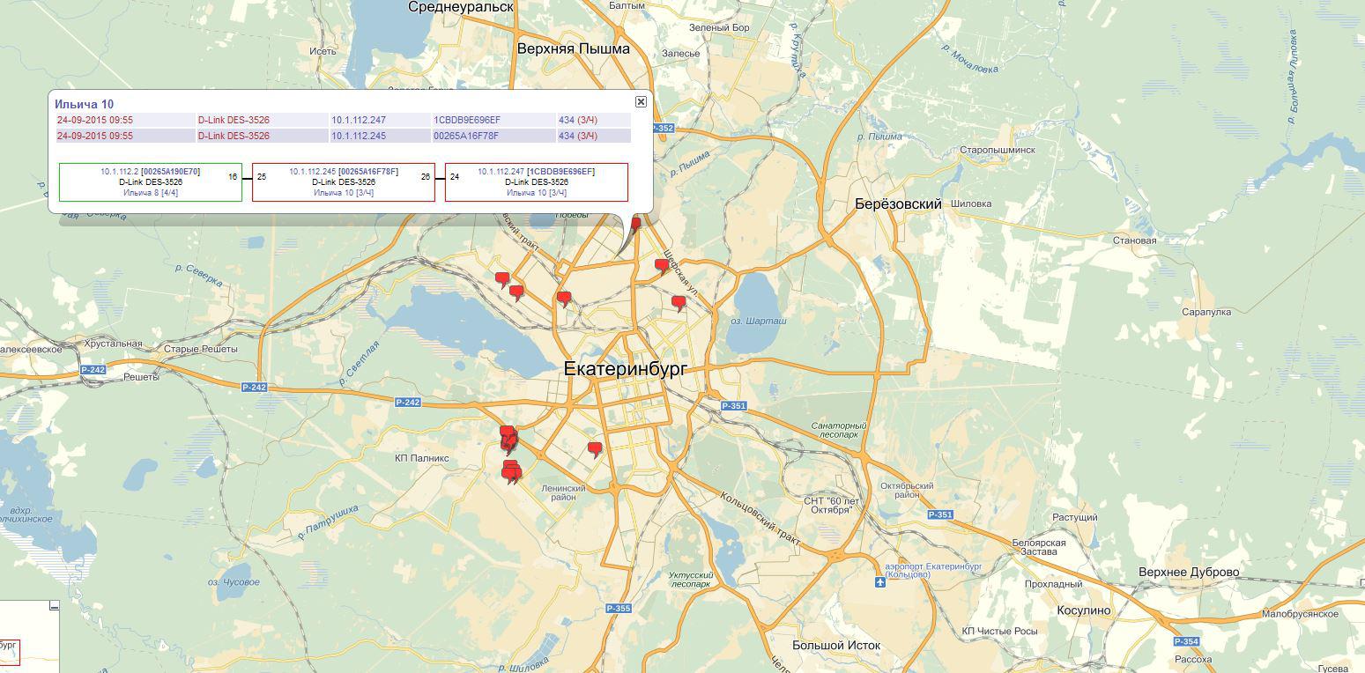The height and width of the screenshot is (673, 1365).
Task: Select the red marker beside Шефская ул.
Action: 662,266
